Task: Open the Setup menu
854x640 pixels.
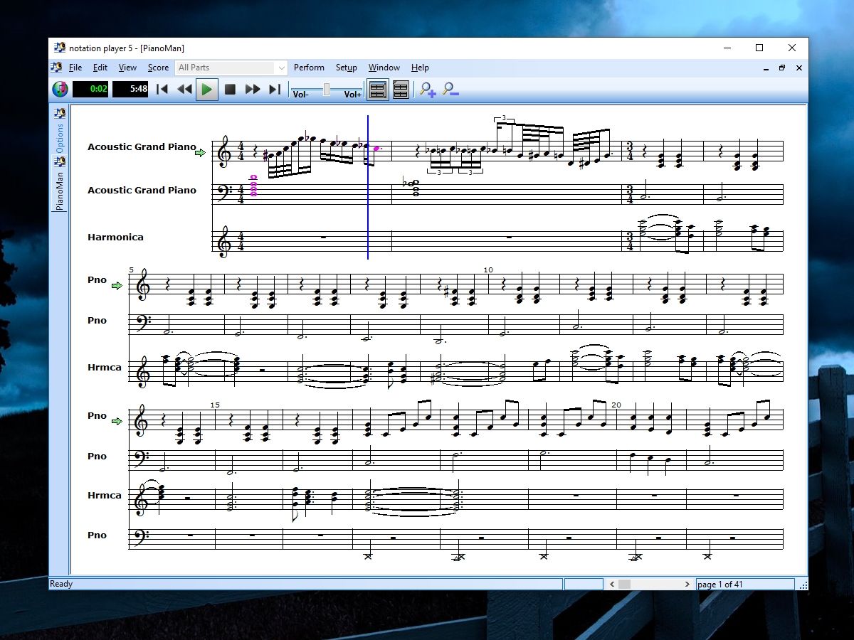Action: tap(347, 68)
